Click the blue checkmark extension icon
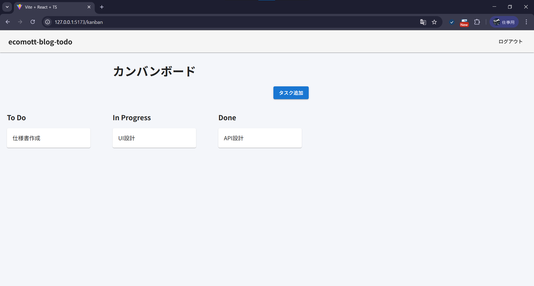The height and width of the screenshot is (286, 534). tap(452, 22)
